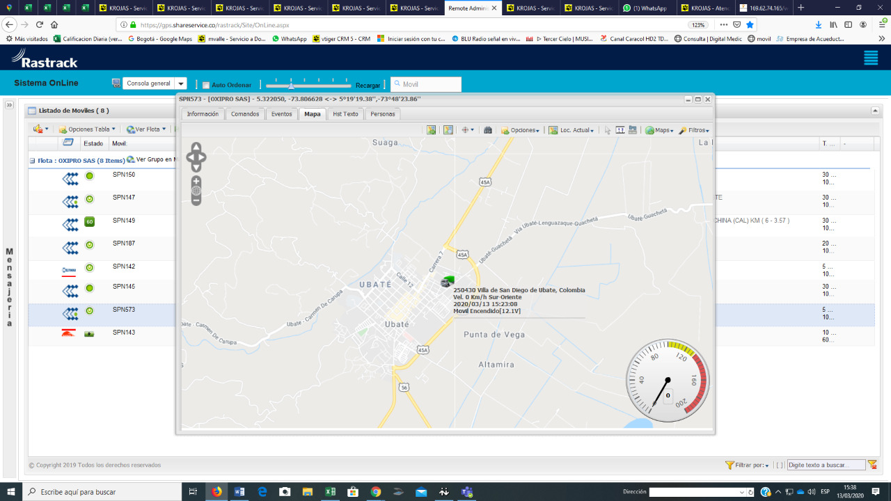Collapse the Listado de Moviles panel
The width and height of the screenshot is (891, 501).
pyautogui.click(x=875, y=111)
